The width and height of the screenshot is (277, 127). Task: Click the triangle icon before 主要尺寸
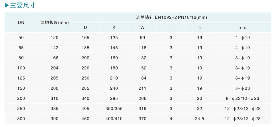point(7,6)
